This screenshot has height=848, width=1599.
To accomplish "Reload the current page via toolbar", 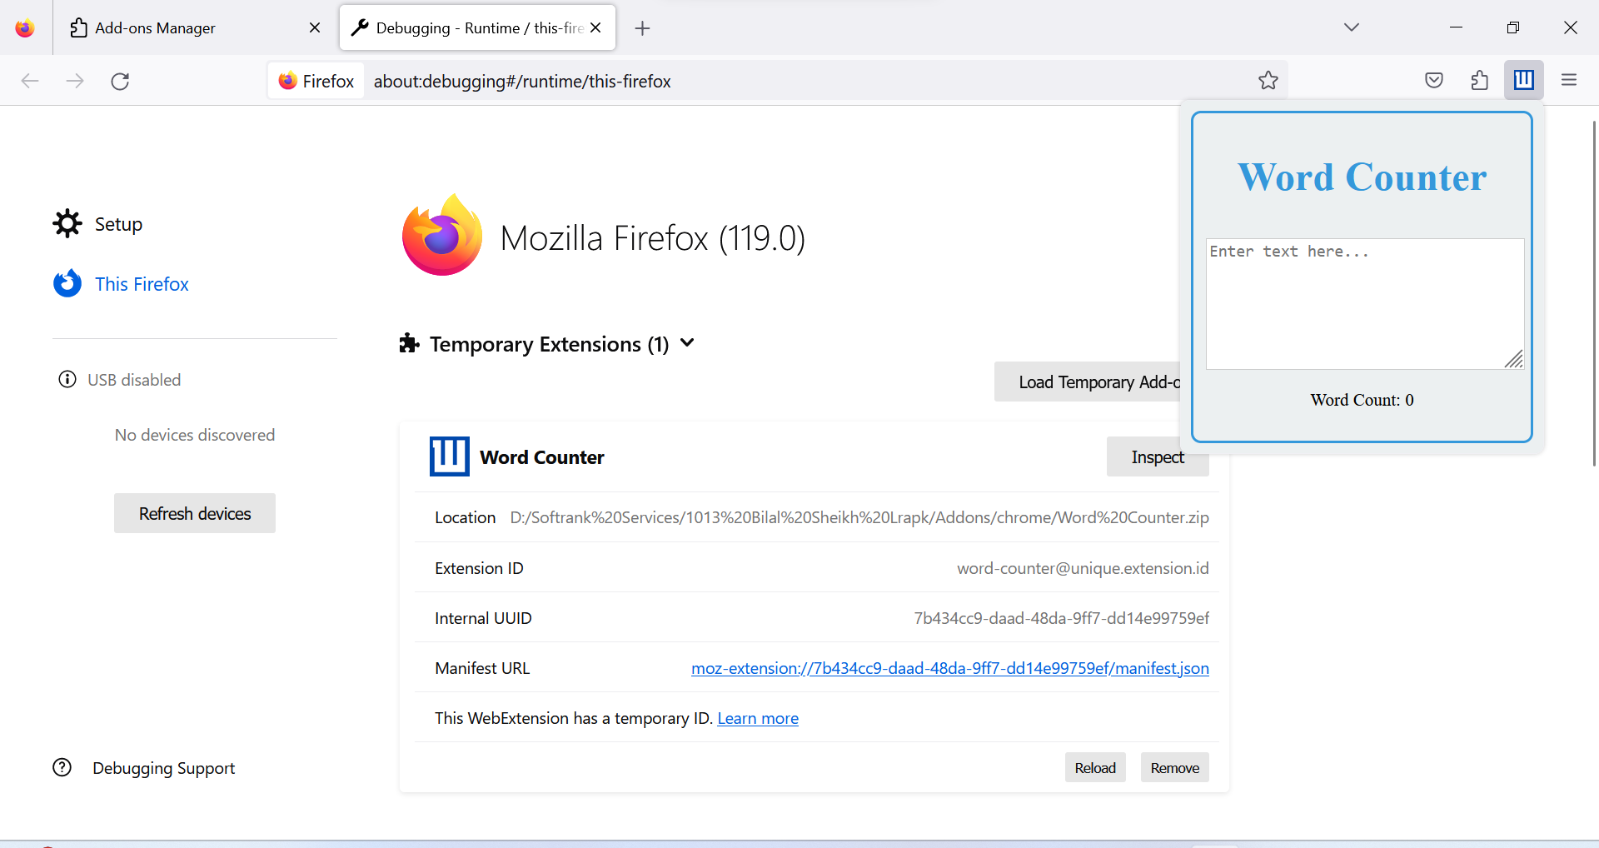I will pyautogui.click(x=120, y=81).
